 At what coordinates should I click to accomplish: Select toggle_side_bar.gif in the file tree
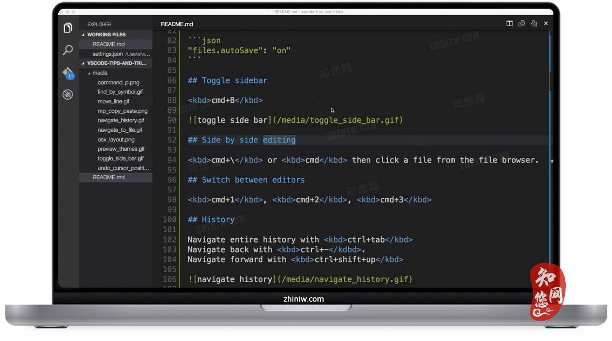[x=121, y=158]
